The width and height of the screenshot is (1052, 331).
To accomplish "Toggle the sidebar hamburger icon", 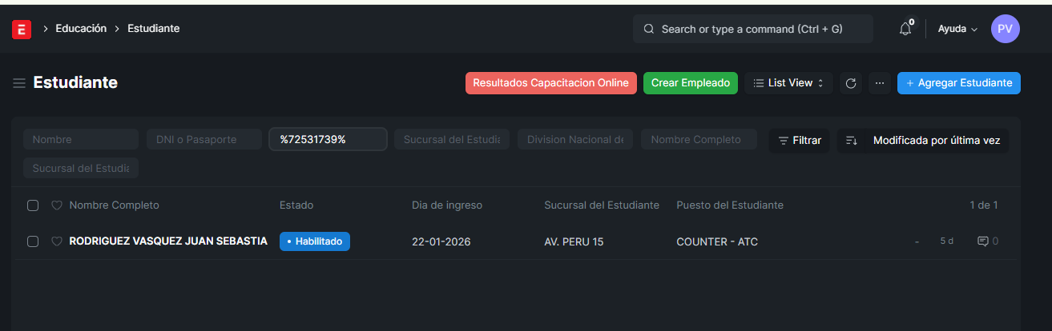I will [19, 83].
